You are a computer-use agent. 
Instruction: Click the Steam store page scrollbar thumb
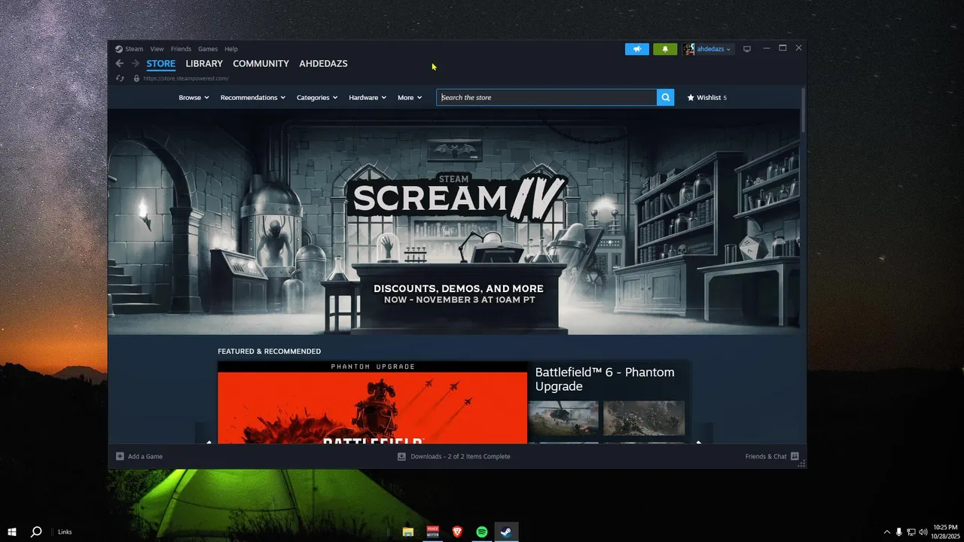click(803, 109)
